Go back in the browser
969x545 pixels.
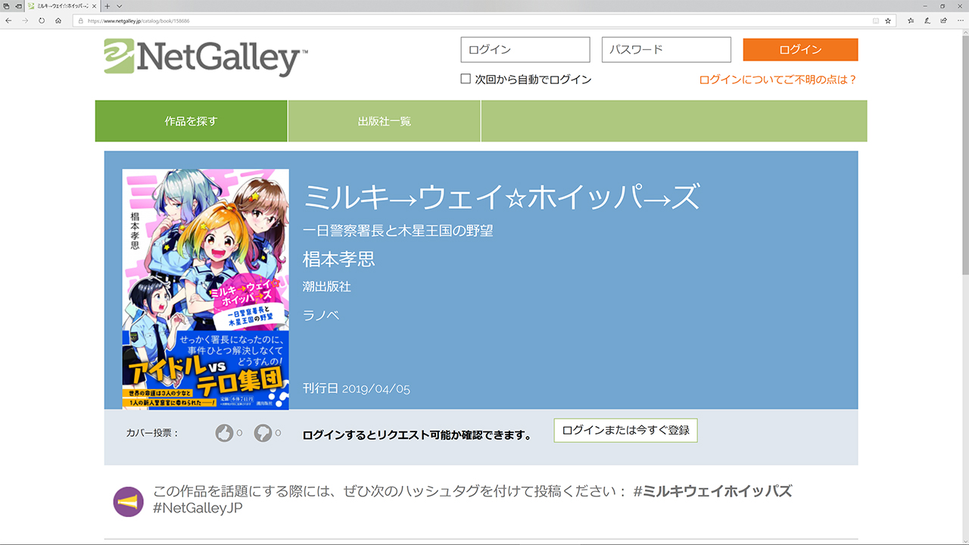(x=8, y=20)
